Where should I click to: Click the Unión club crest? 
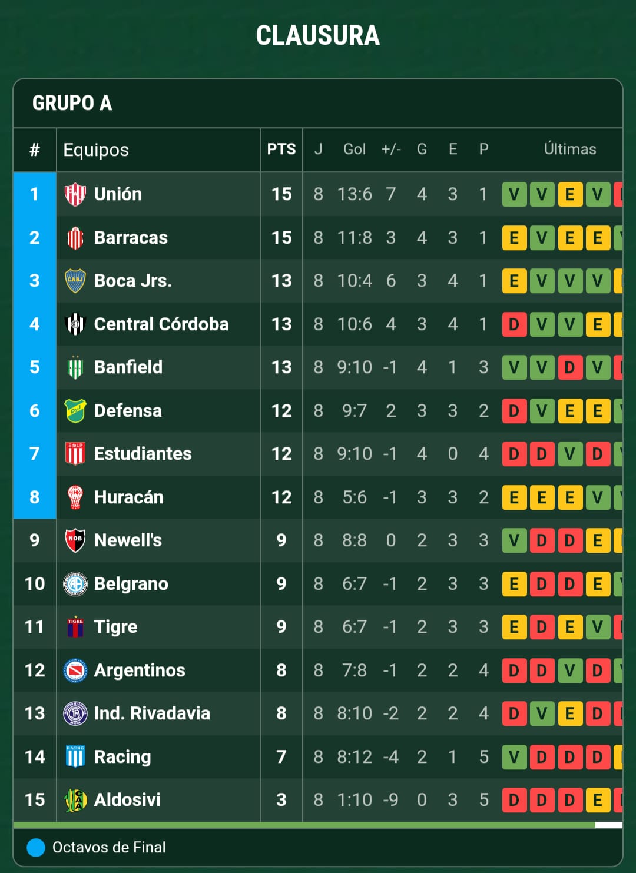click(75, 194)
